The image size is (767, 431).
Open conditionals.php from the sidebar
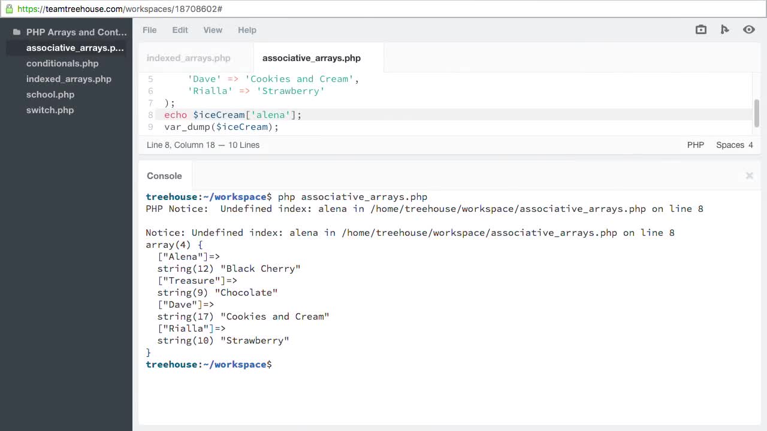tap(62, 63)
